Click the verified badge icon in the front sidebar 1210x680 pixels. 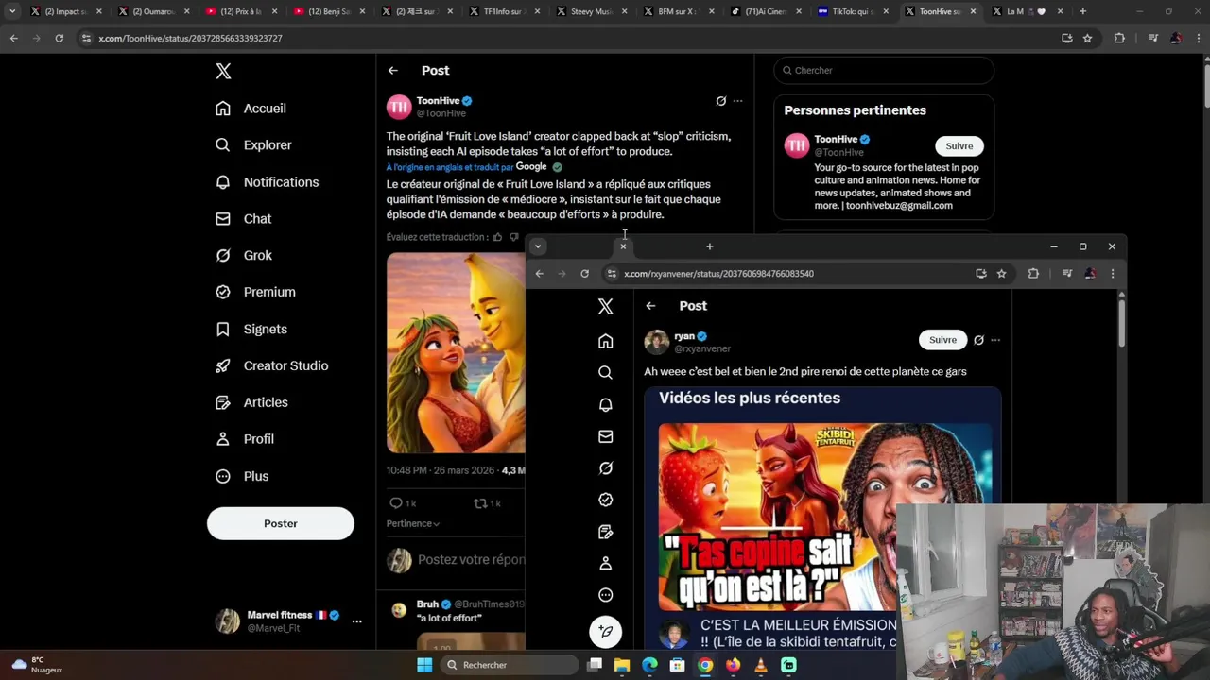(606, 500)
